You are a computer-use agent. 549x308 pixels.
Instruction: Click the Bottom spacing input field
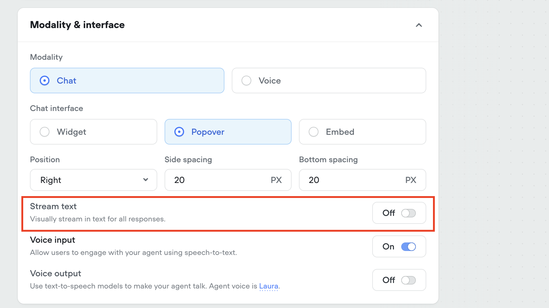click(354, 180)
